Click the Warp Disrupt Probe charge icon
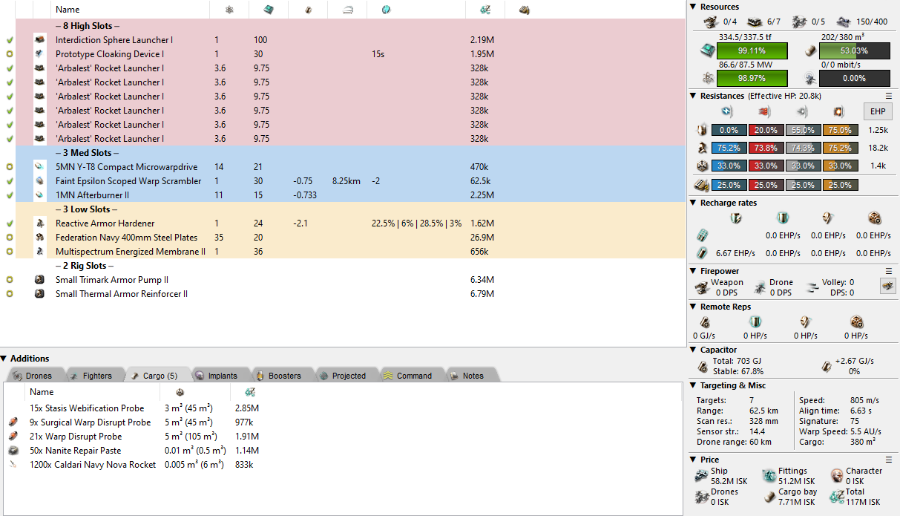Screen dimensions: 900x516 tap(13, 437)
